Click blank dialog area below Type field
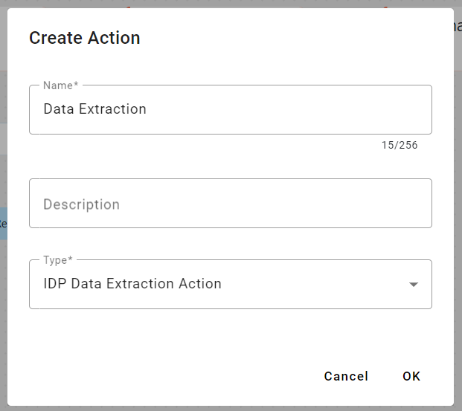Screen dimensions: 462x411 223,334
